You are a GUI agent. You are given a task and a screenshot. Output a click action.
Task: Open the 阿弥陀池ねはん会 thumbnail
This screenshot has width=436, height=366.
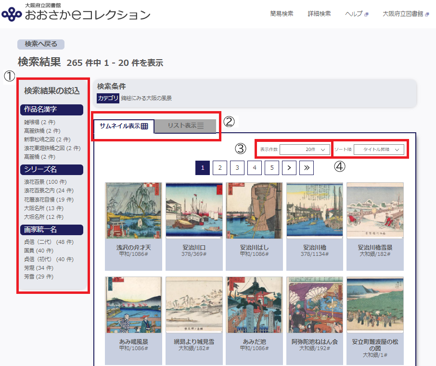click(x=315, y=305)
